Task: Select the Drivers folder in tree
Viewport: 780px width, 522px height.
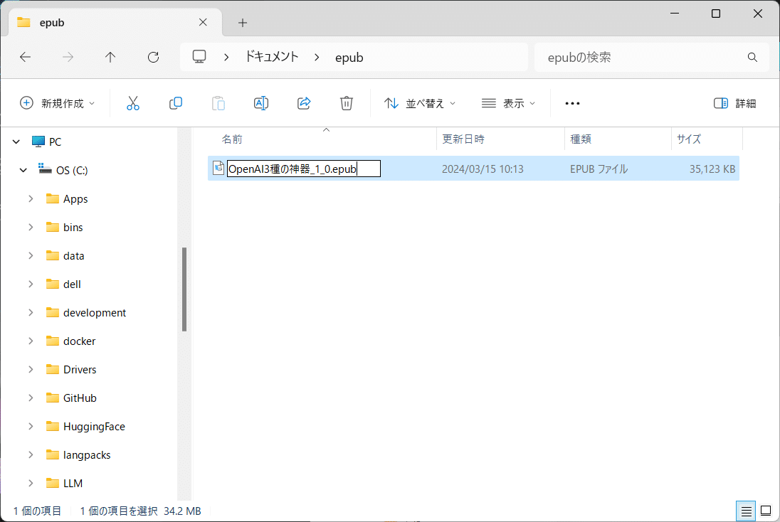Action: (x=71, y=369)
